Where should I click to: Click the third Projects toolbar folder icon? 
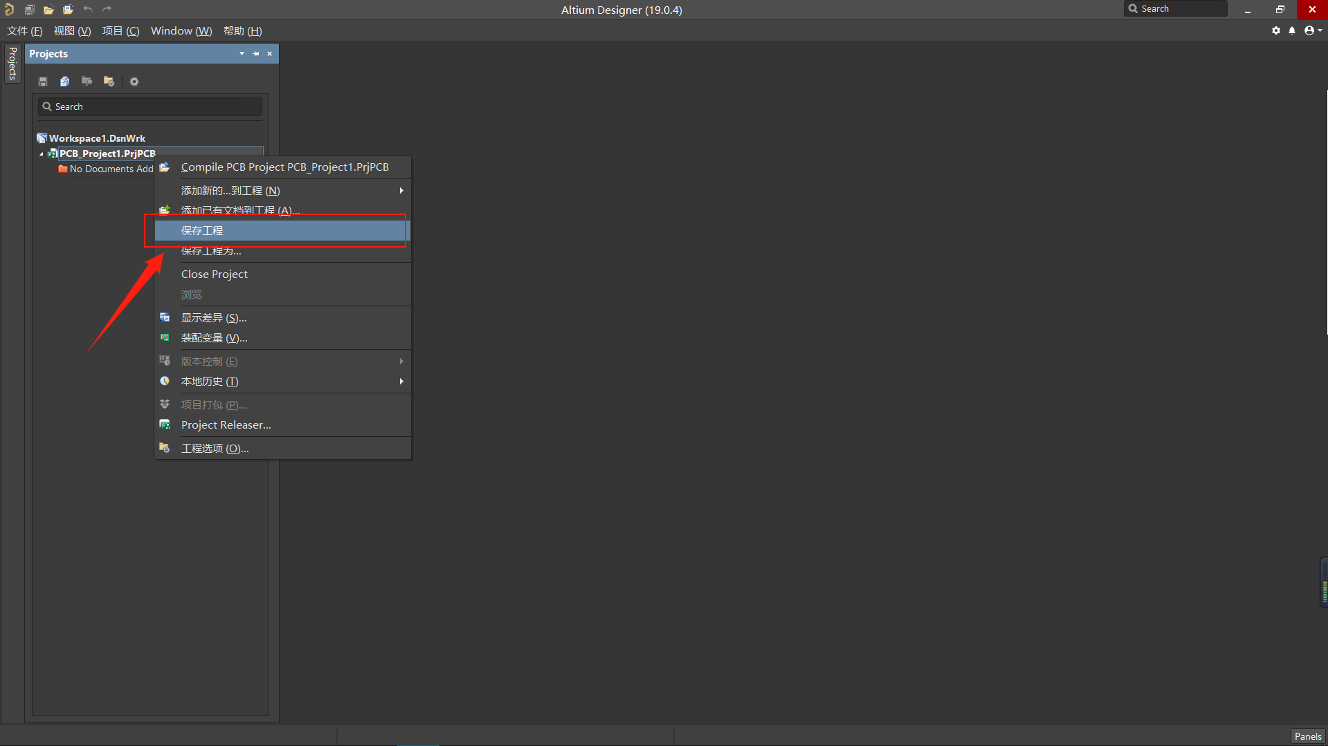pyautogui.click(x=87, y=82)
